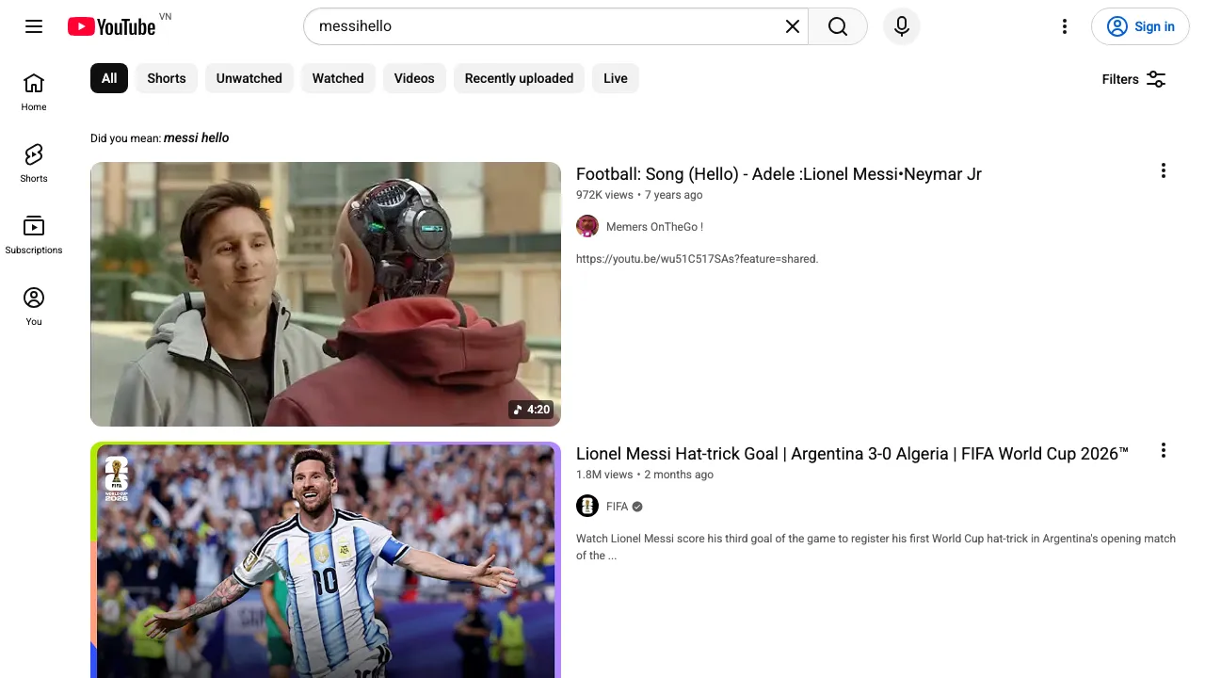
Task: Click the 'Watch Lionel Messi score' description
Action: (876, 547)
